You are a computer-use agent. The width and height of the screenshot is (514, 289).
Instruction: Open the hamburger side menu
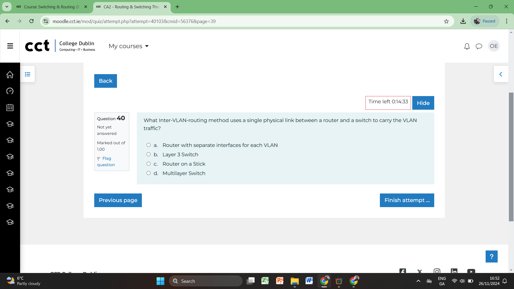click(10, 46)
